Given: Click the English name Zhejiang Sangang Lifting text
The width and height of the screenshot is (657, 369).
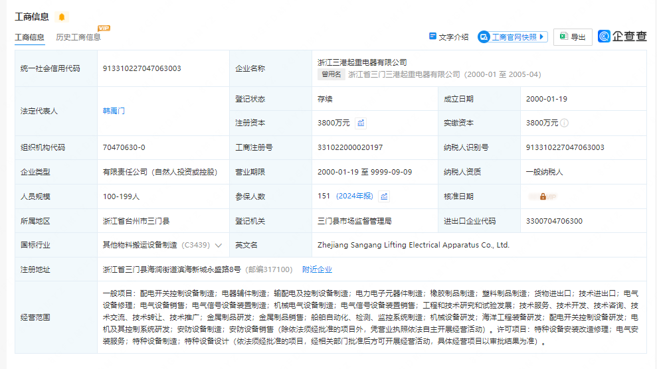Looking at the screenshot, I should click(413, 245).
